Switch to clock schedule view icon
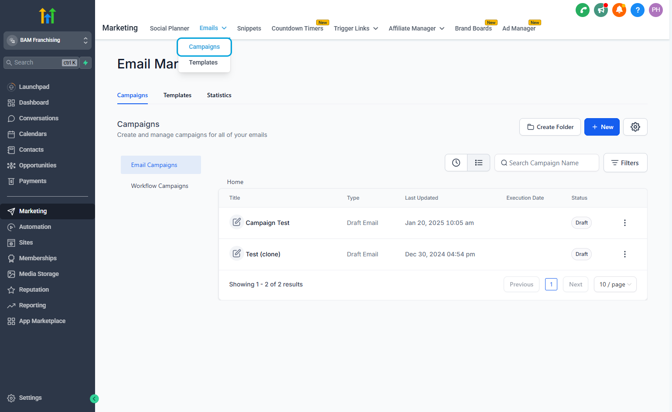 click(x=456, y=163)
